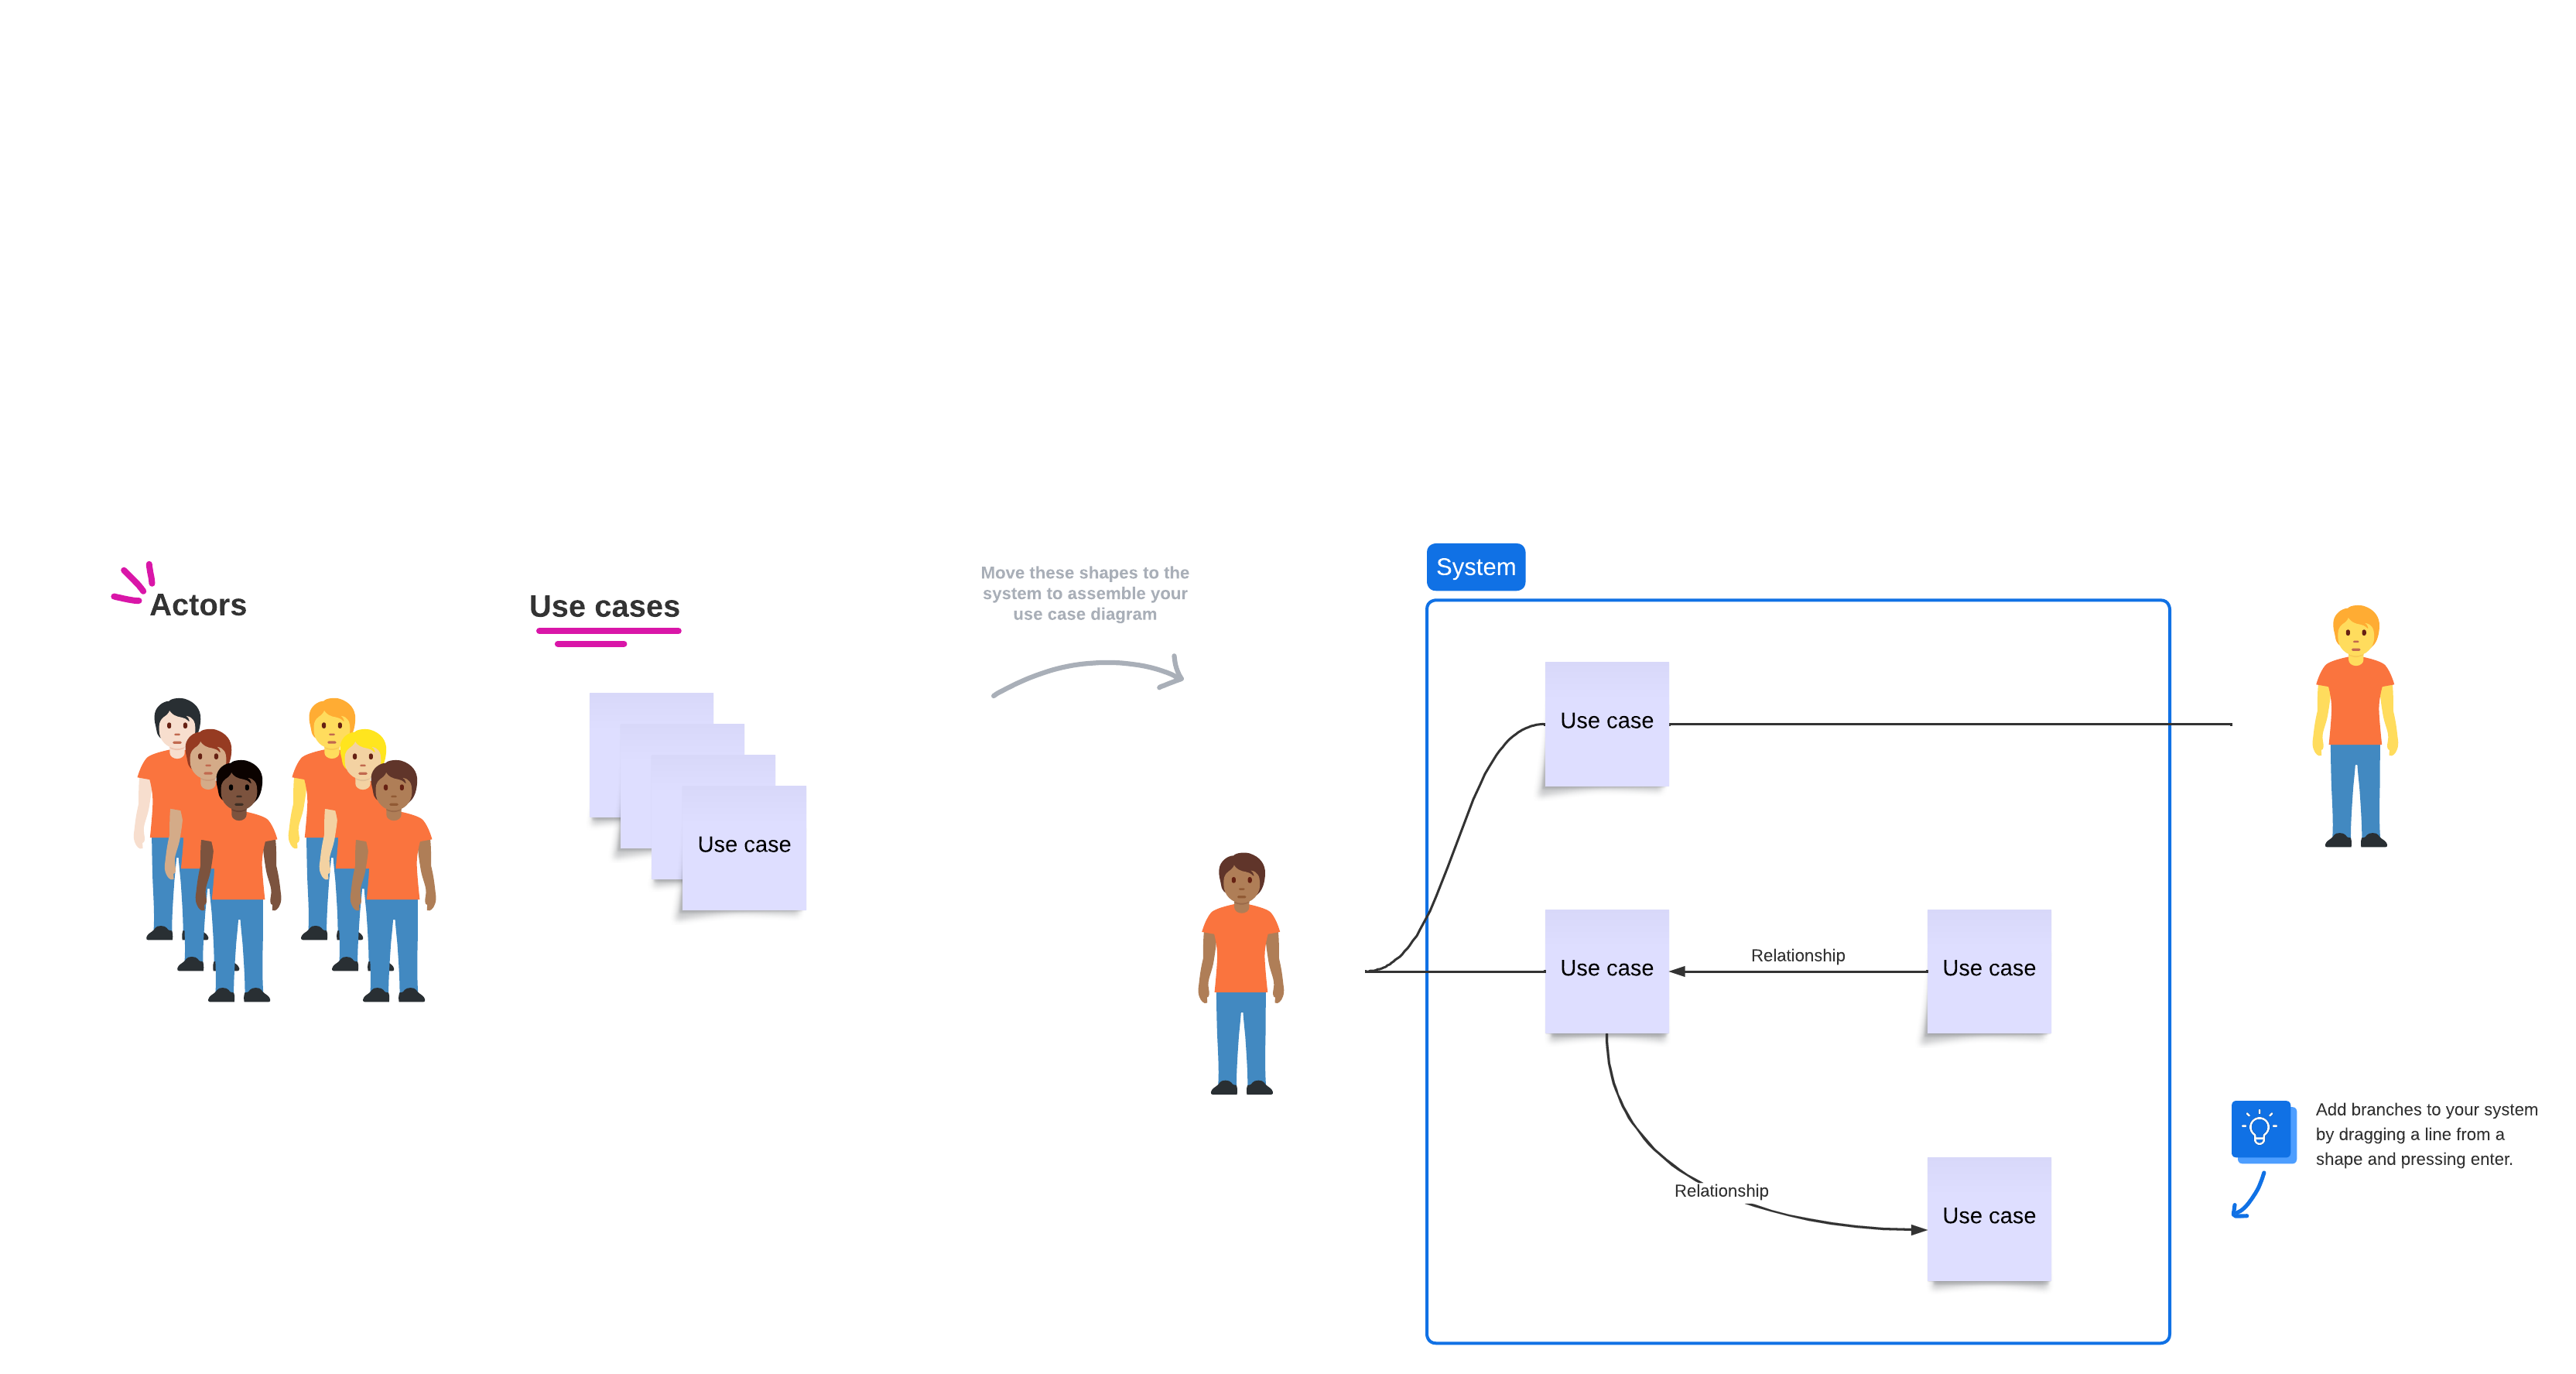Click the front Use case sticky in the stack
2576x1374 pixels.
[744, 846]
